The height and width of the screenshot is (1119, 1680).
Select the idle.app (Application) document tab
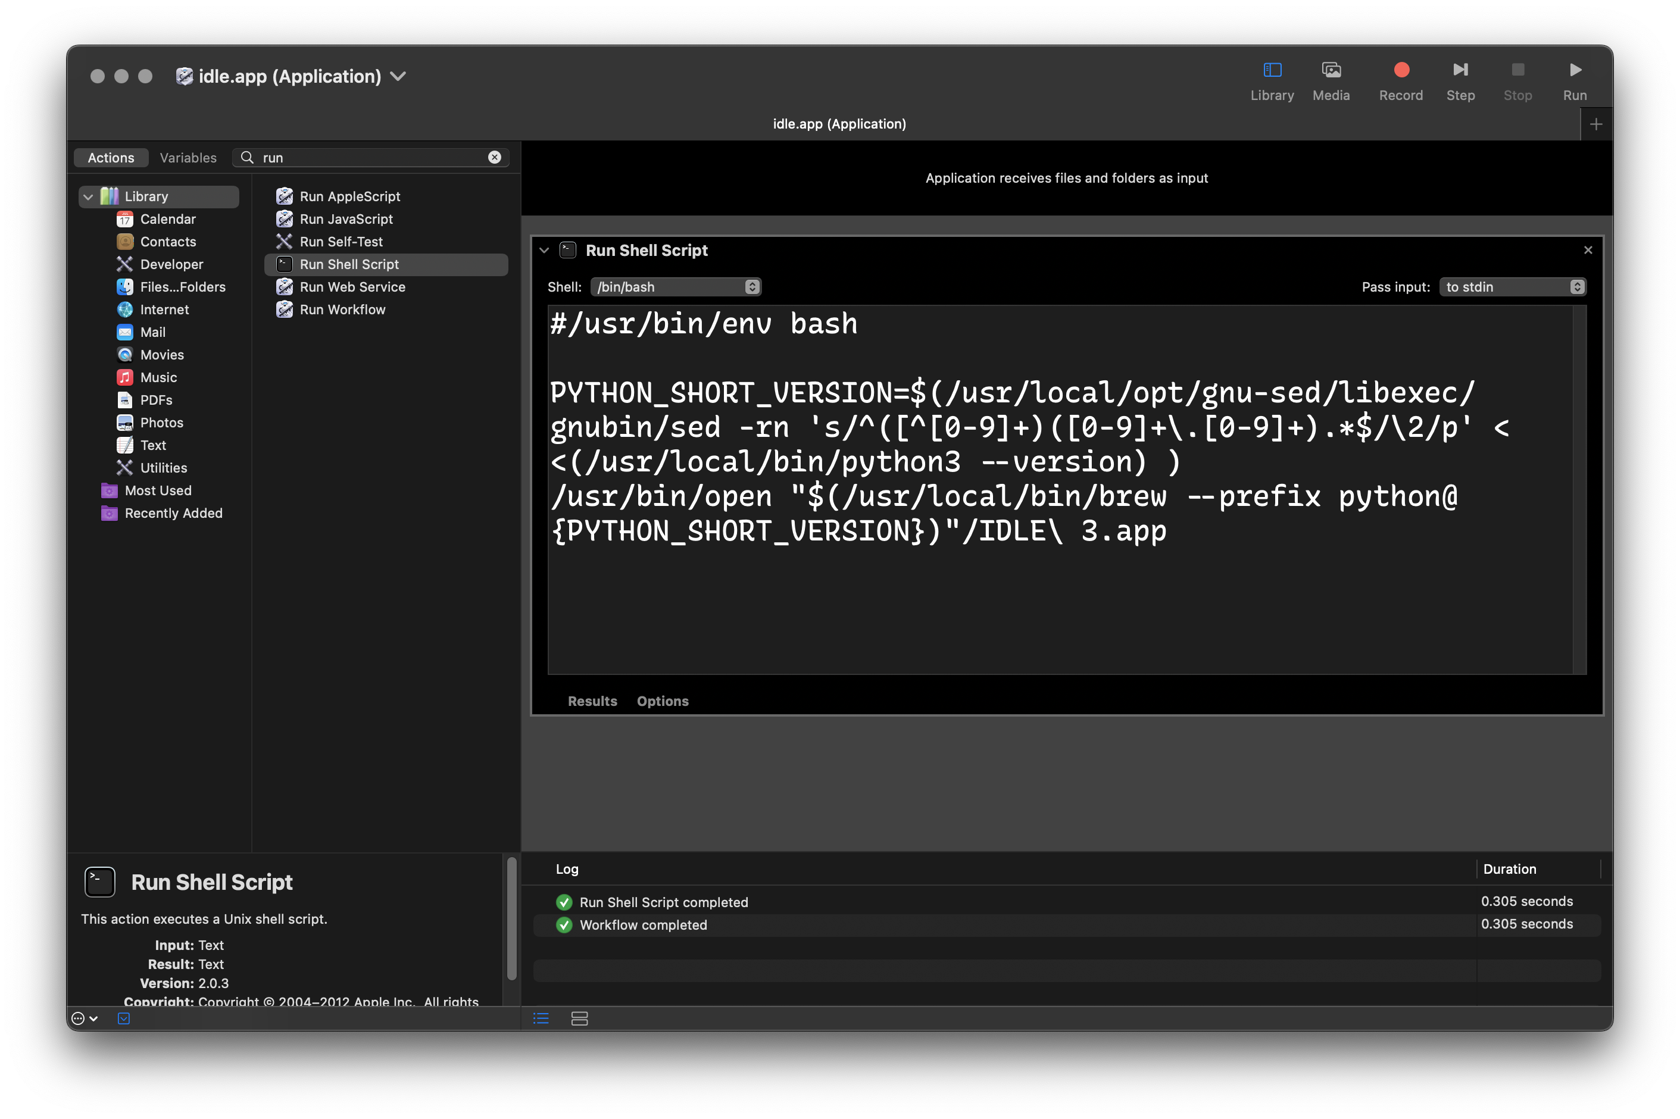[839, 123]
